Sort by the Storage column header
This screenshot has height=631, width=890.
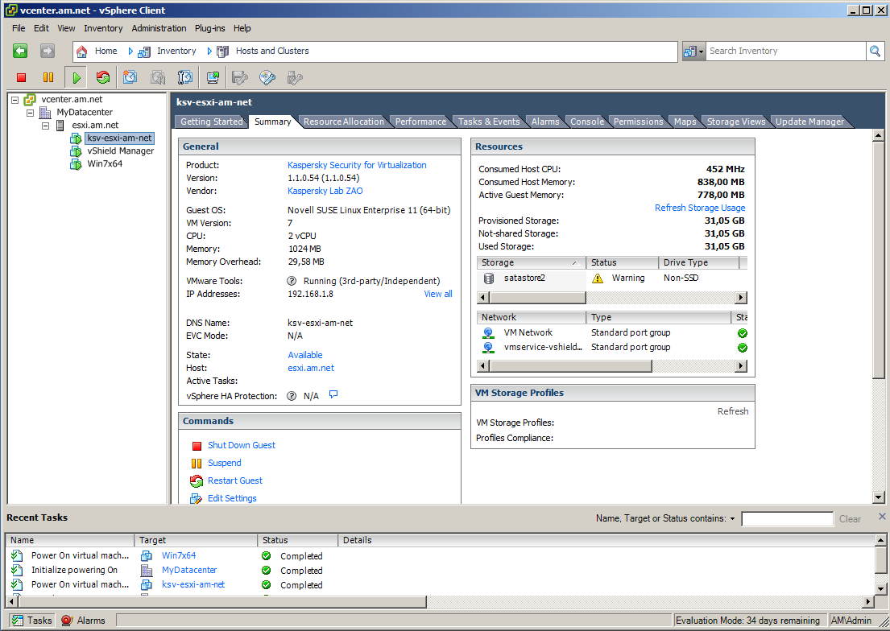(x=531, y=262)
